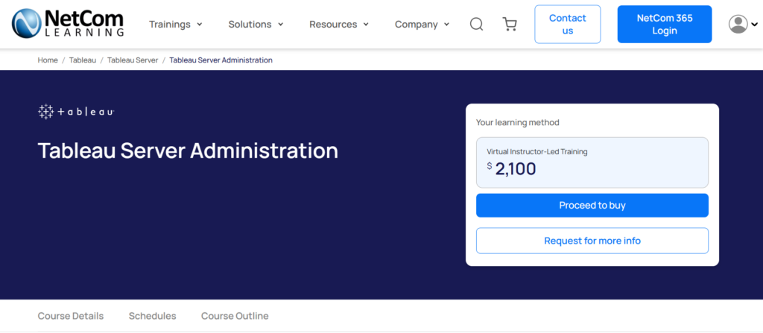Click the Tableau logo in the banner
763x333 pixels.
76,112
